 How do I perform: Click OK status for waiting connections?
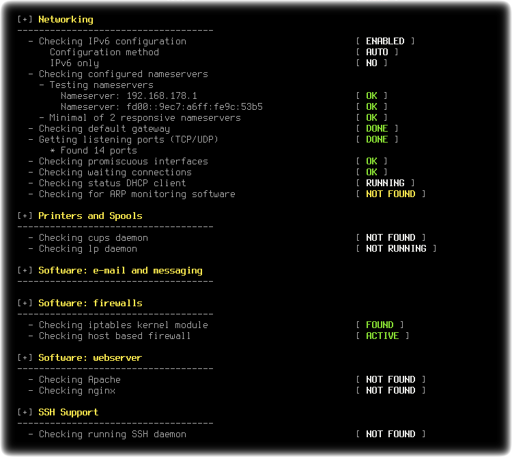371,173
